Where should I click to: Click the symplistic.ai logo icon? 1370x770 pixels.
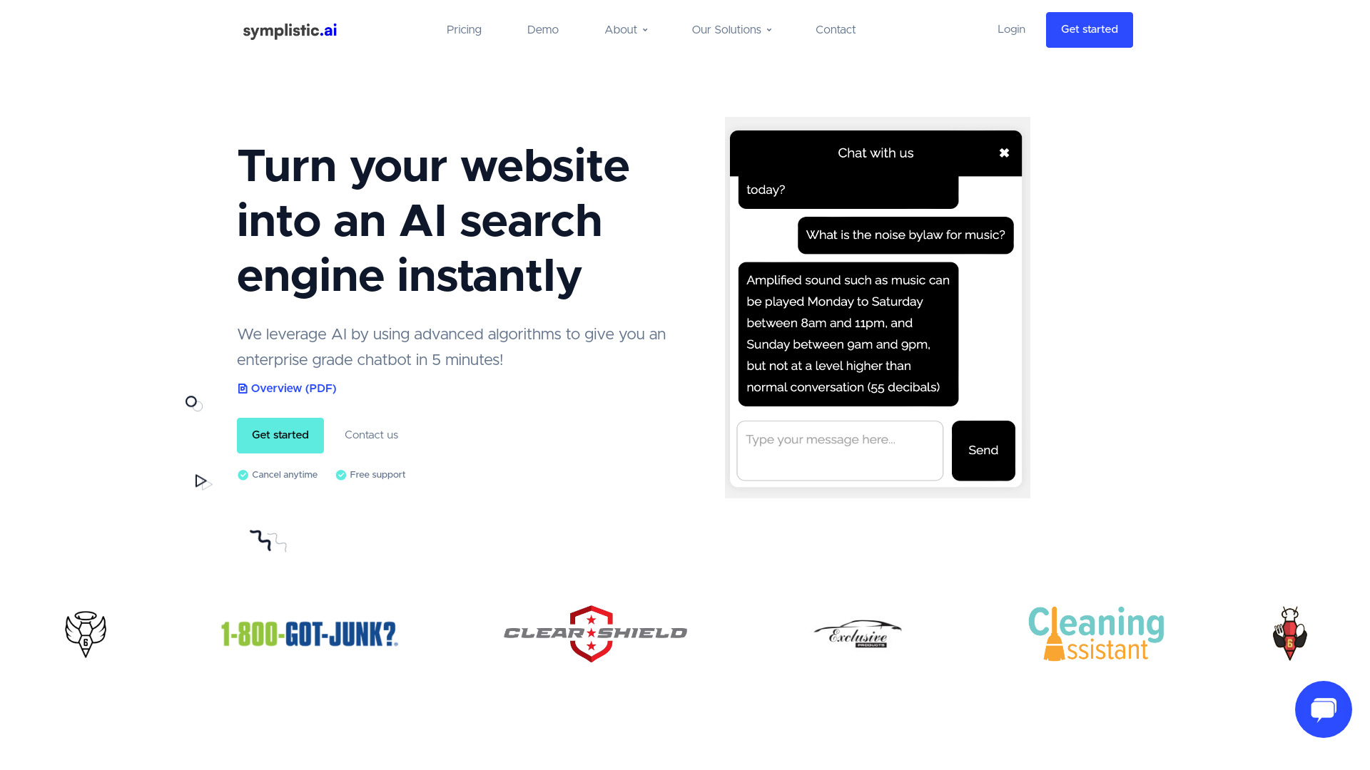point(289,30)
